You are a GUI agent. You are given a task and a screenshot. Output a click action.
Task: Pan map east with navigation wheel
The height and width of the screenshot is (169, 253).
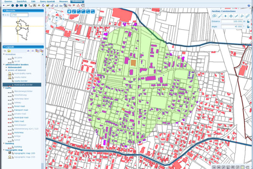tap(63, 19)
